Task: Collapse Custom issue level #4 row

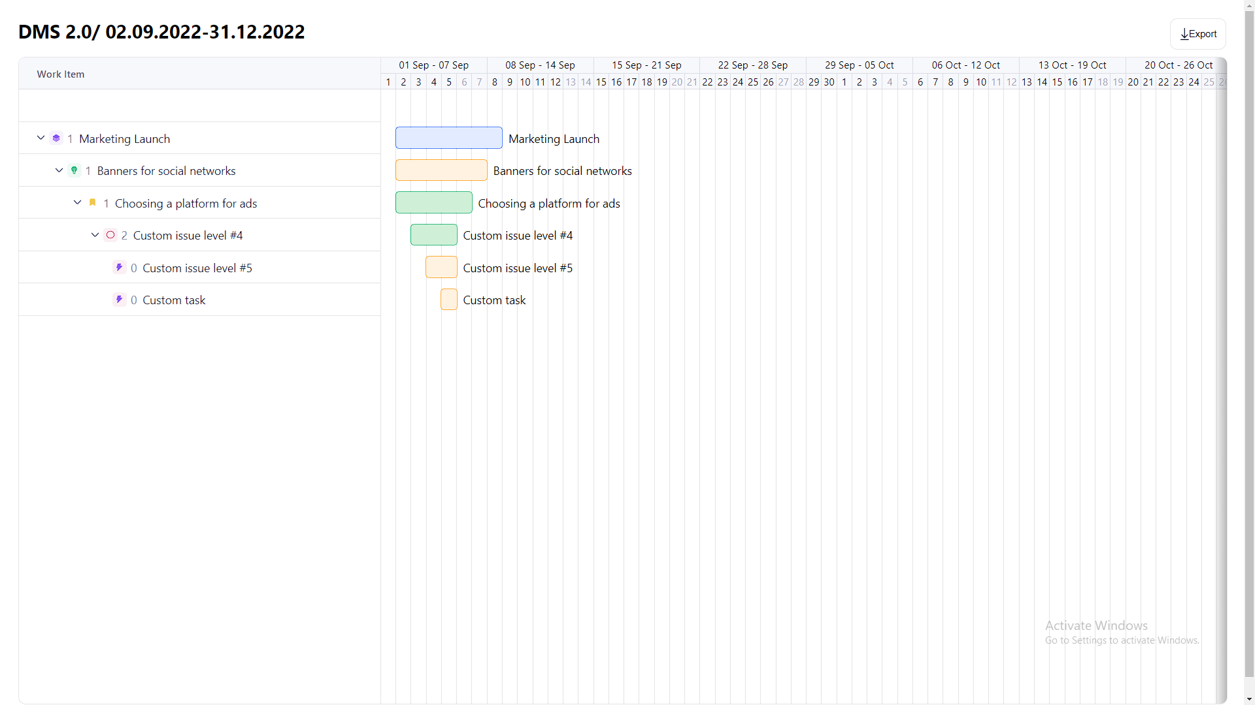Action: tap(95, 235)
